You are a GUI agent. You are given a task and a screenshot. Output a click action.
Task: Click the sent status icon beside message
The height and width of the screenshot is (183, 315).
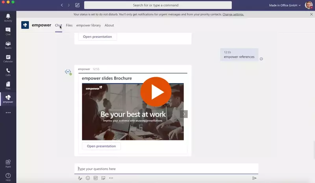tap(261, 59)
